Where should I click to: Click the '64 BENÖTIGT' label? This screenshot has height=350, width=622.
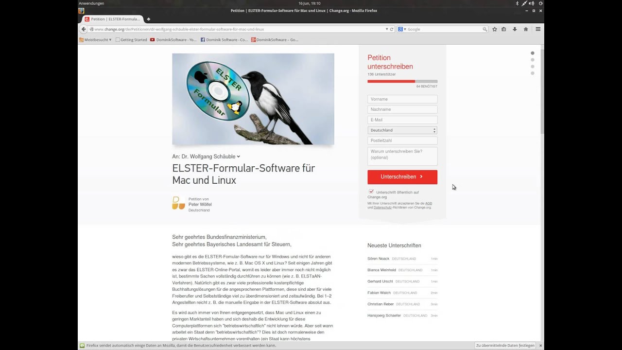[x=427, y=86]
